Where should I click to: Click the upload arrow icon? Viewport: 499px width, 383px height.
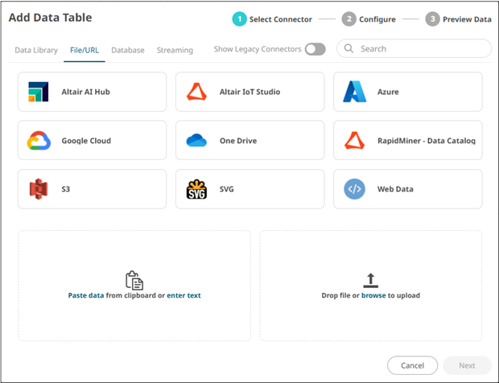tap(370, 280)
